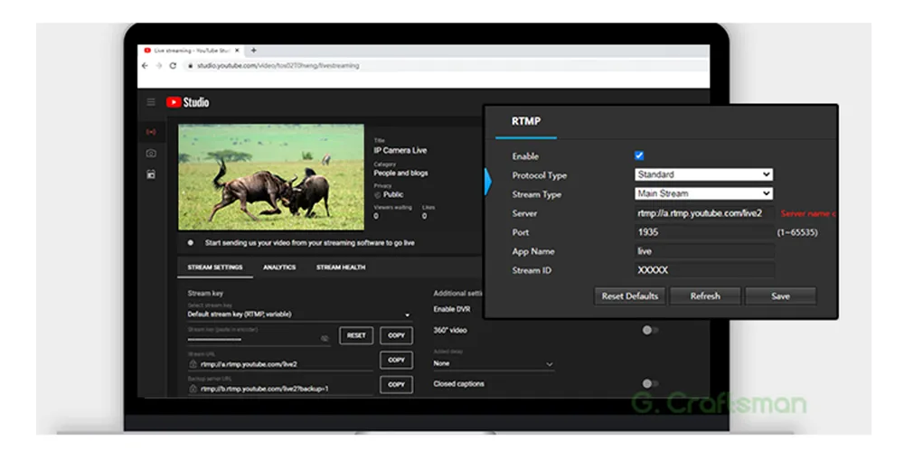Open the Manage calendar icon in sidebar
Image resolution: width=904 pixels, height=460 pixels.
[151, 174]
